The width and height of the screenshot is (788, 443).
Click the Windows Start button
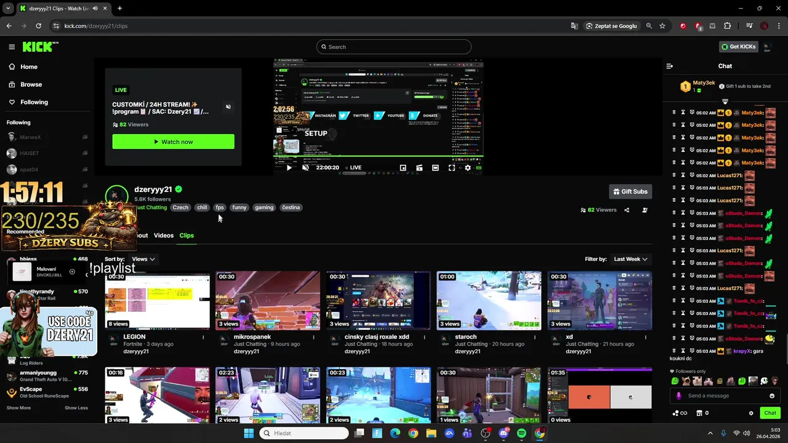click(x=249, y=433)
